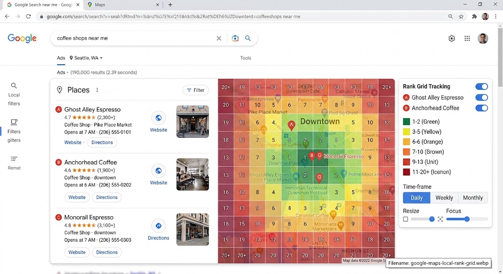This screenshot has width=503, height=274.
Task: Open Ghost Alley Espresso storefront thumbnail
Action: 193,122
